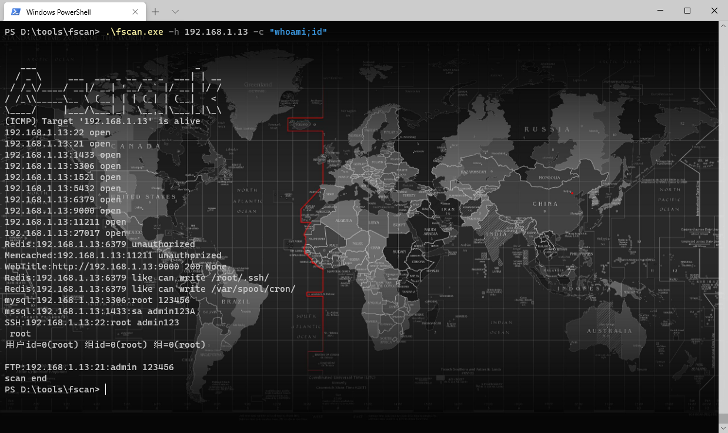Click the empty title bar area
The image size is (728, 433).
pos(412,11)
